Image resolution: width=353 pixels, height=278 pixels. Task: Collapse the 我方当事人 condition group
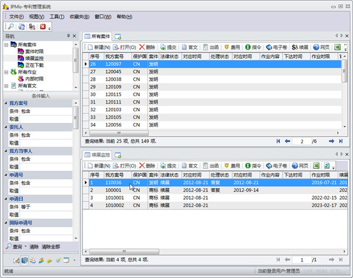tap(6, 151)
